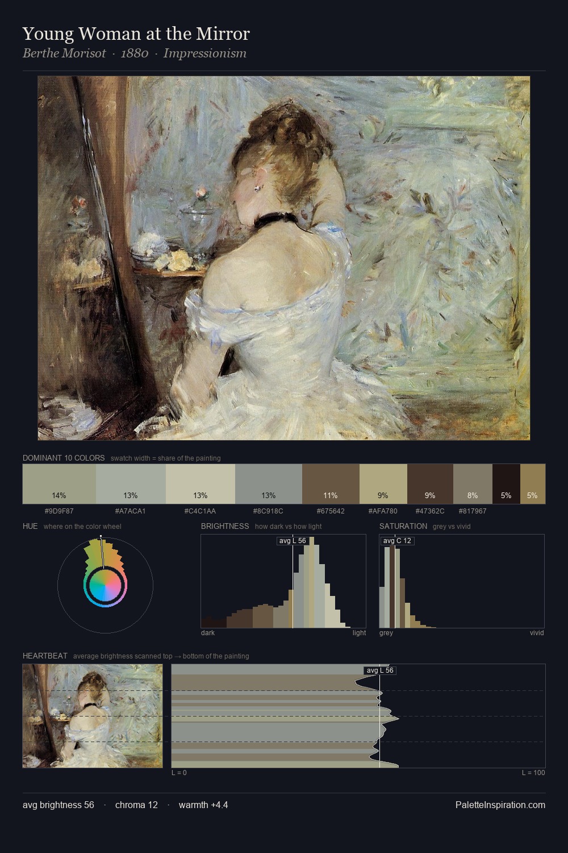Click the artist name 'Berthe Morisot'

coord(64,53)
